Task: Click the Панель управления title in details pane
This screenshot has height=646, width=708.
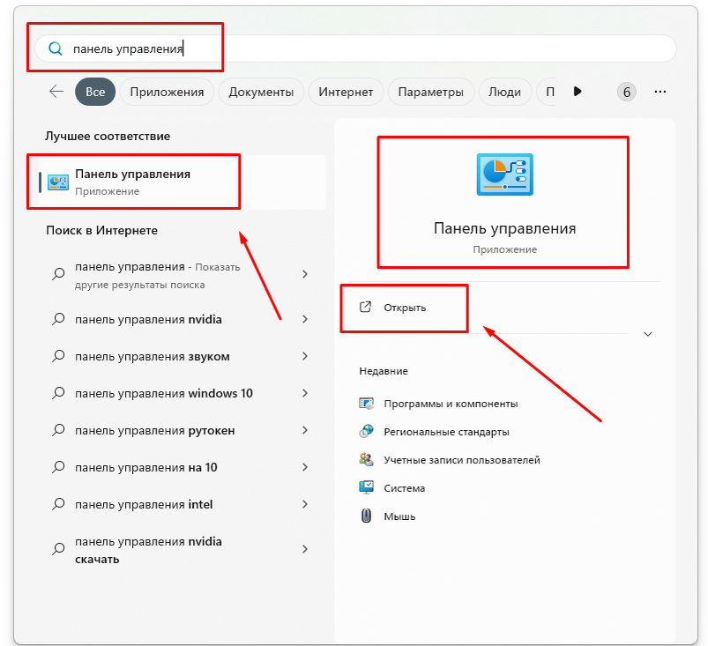Action: pos(505,228)
